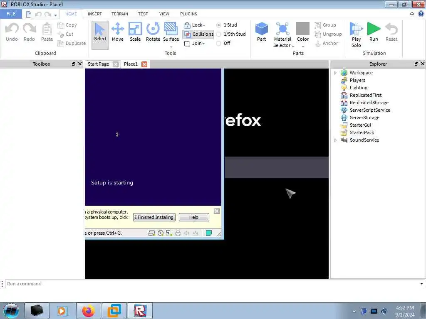This screenshot has width=426, height=319.
Task: Click the hard disk icon in VM status bar
Action: (151, 233)
